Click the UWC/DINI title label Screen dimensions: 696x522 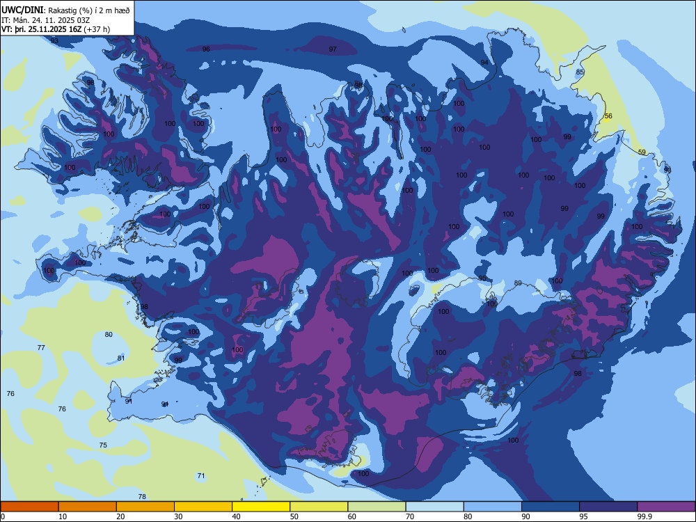(22, 10)
